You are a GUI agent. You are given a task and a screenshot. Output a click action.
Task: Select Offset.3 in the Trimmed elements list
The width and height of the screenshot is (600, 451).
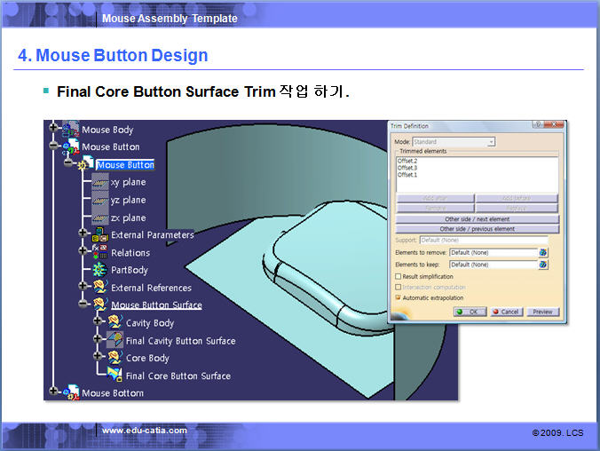pyautogui.click(x=407, y=168)
